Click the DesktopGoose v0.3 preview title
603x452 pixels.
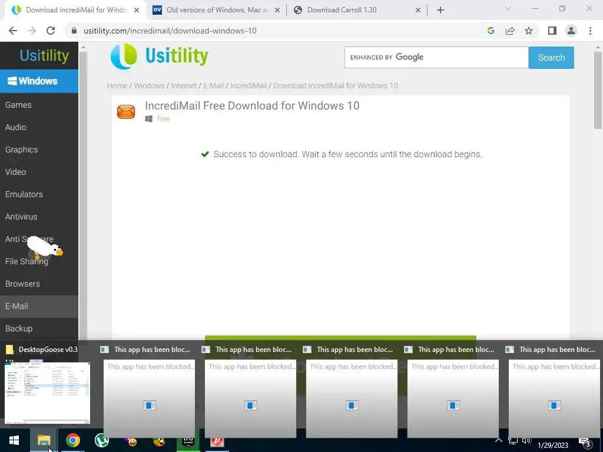tap(48, 350)
